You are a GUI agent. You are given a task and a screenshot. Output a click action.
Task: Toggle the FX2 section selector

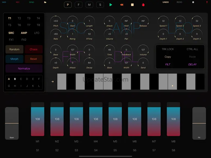(x=24, y=40)
